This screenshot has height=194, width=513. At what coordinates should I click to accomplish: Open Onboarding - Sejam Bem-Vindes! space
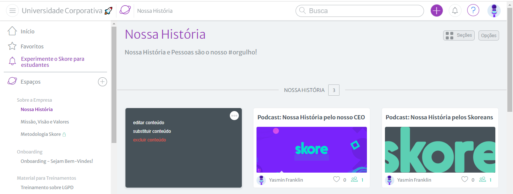coord(57,161)
